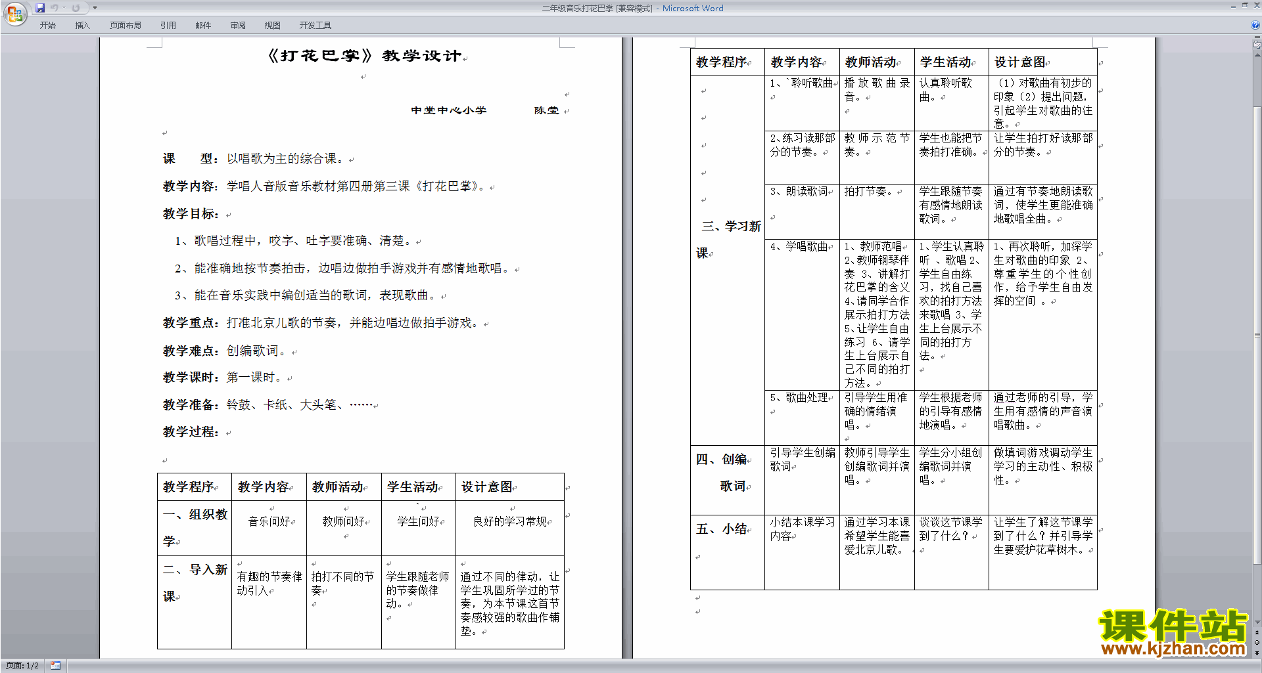
Task: Open the 插入 ribbon tab
Action: pos(82,26)
